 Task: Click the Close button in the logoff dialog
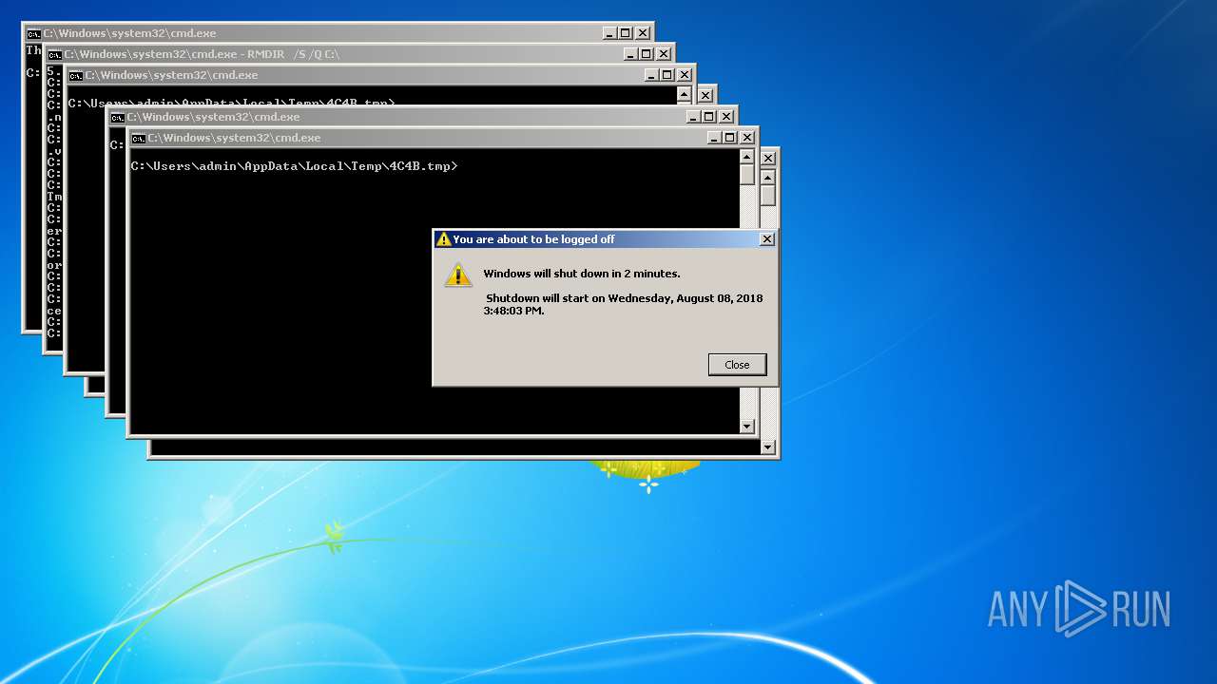737,365
